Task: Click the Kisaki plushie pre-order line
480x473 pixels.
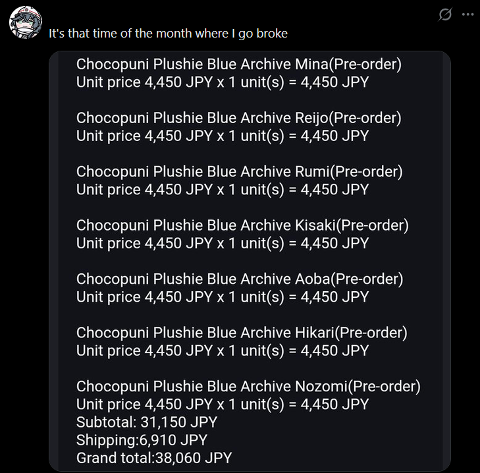Action: pos(242,225)
